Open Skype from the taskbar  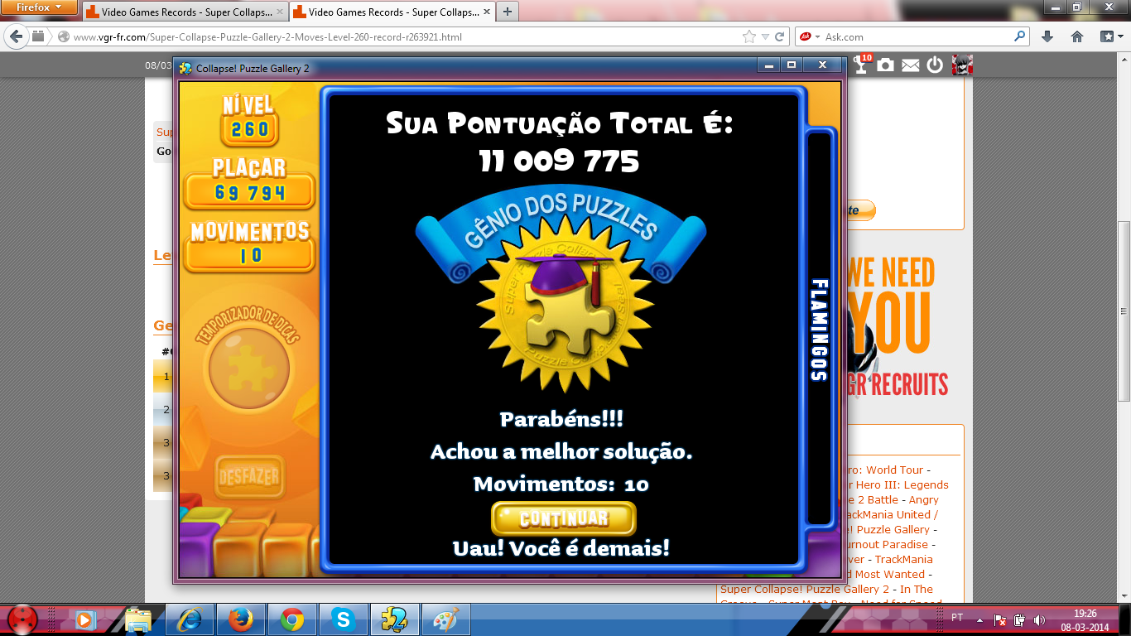(x=343, y=619)
